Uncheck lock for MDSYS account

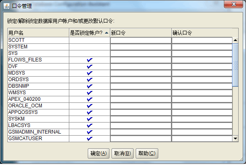click(89, 73)
